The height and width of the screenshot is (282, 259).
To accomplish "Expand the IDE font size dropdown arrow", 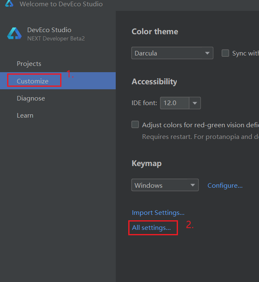I will point(195,103).
